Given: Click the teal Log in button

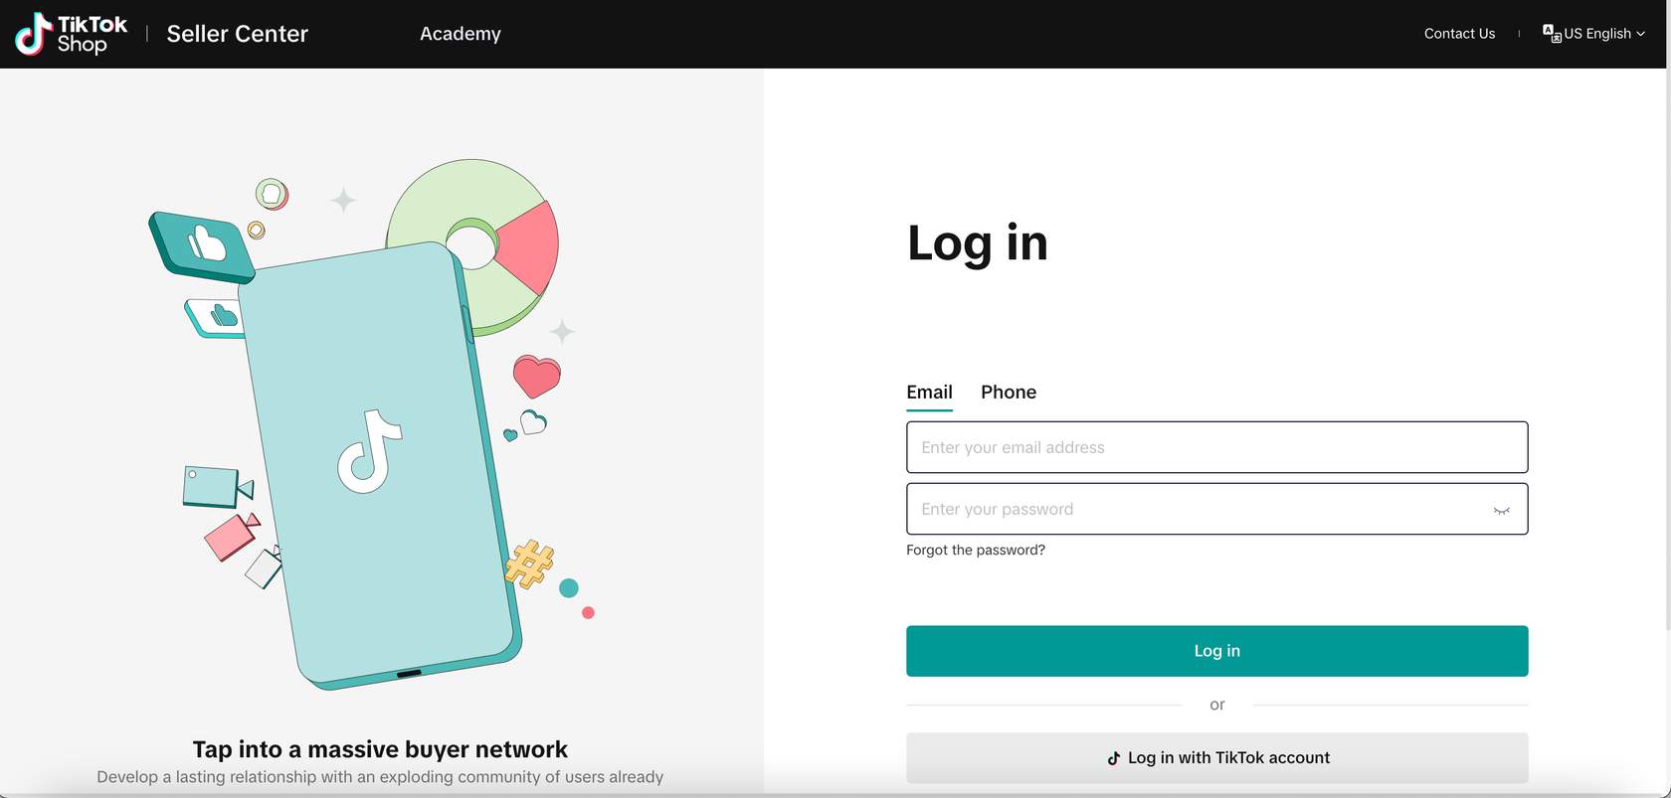Looking at the screenshot, I should [x=1216, y=651].
